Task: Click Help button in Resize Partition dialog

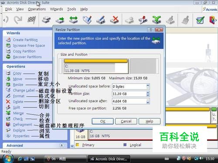Action: tap(150, 121)
